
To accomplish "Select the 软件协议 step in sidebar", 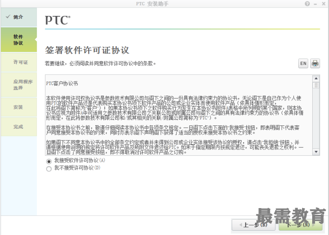I will [19, 40].
